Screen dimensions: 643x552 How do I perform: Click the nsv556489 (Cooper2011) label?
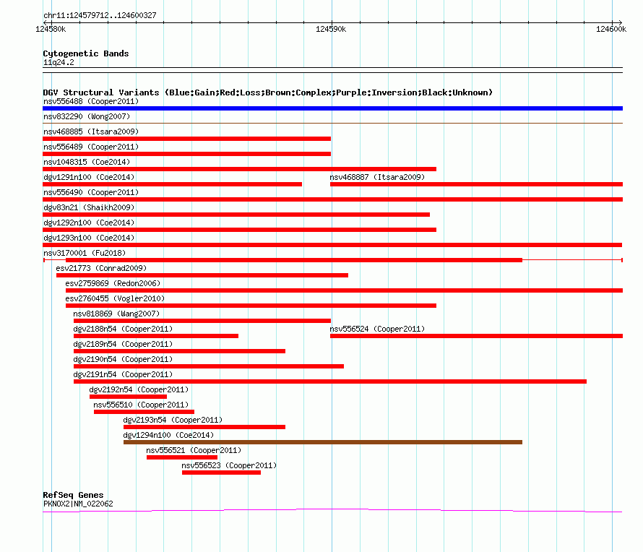coord(91,147)
